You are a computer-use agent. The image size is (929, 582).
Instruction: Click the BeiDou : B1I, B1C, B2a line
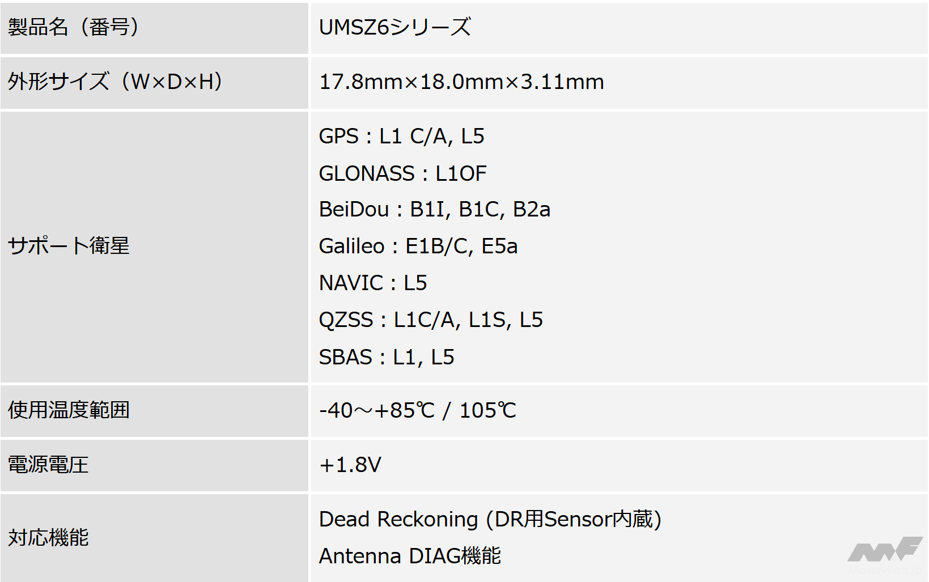pyautogui.click(x=434, y=209)
